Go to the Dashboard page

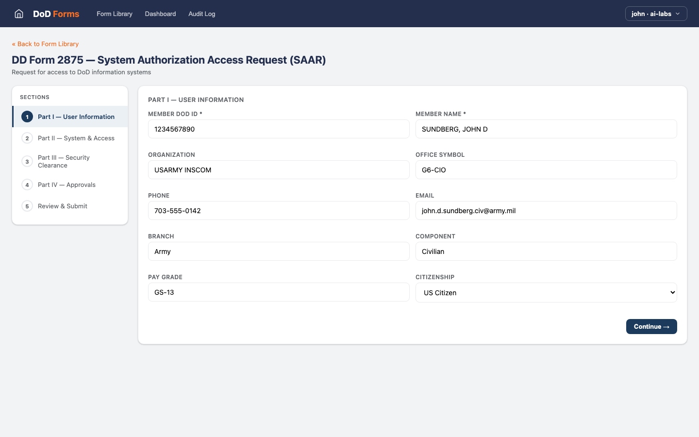click(x=160, y=14)
